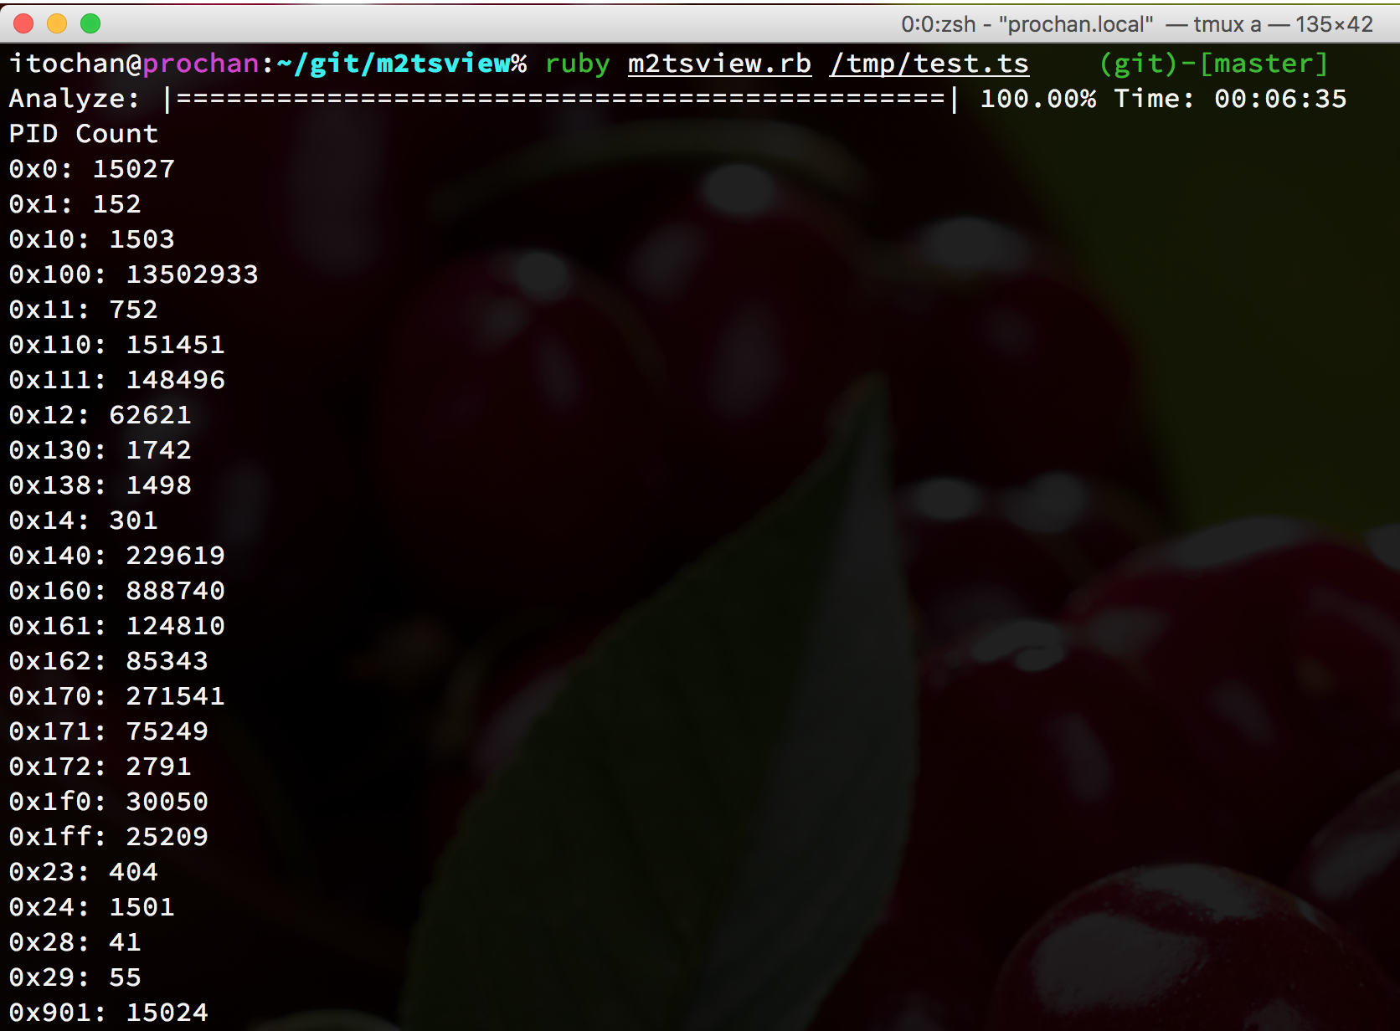Click the 'ruby' command word
The image size is (1400, 1031).
point(577,64)
